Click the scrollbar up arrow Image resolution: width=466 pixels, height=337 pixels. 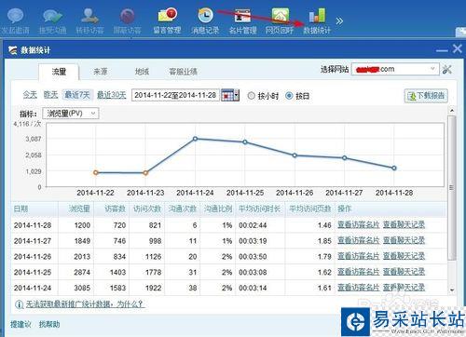(x=452, y=111)
